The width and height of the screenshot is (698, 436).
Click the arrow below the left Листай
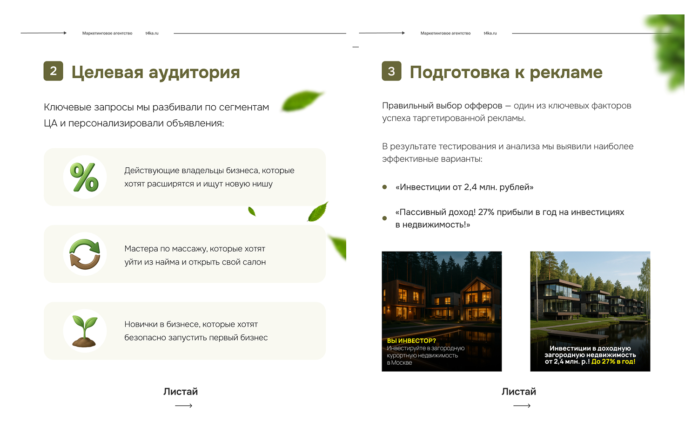[184, 406]
